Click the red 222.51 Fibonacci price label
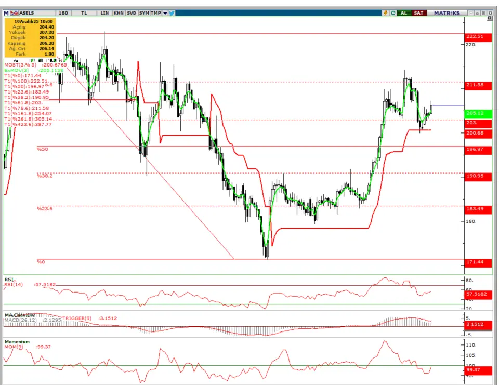Image resolution: width=499 pixels, height=385 pixels. pos(477,36)
